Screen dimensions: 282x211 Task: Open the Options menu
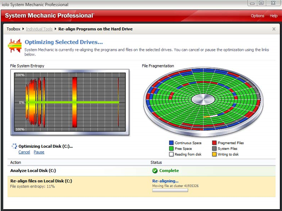257,16
